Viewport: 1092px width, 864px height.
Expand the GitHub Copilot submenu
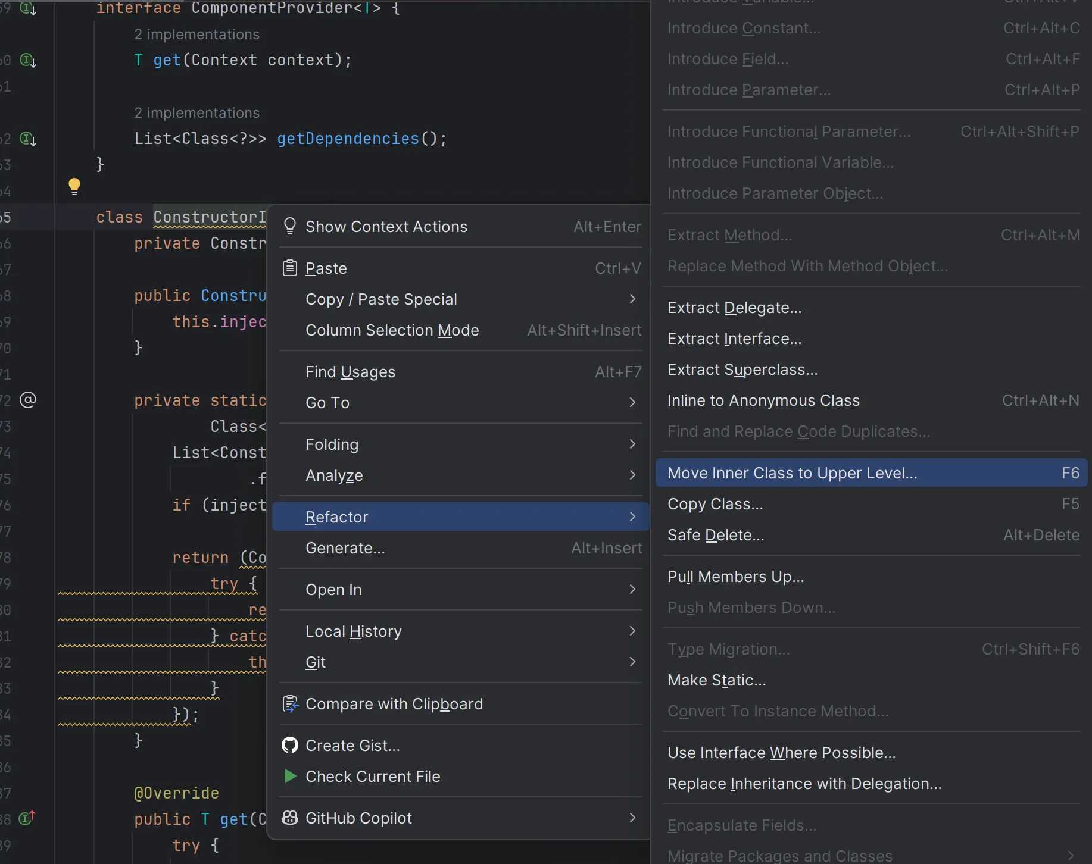632,818
